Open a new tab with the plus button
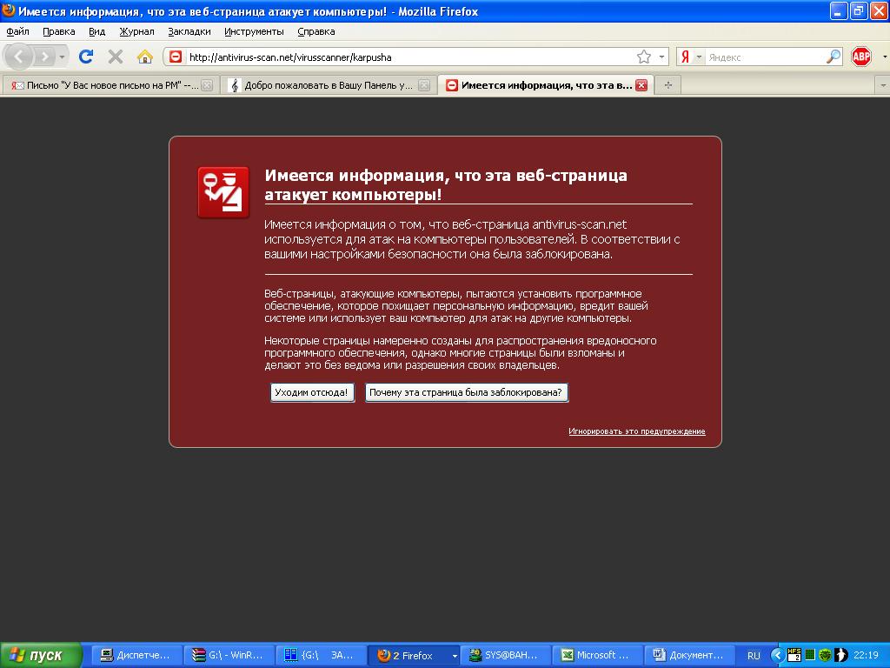The image size is (890, 668). click(668, 85)
